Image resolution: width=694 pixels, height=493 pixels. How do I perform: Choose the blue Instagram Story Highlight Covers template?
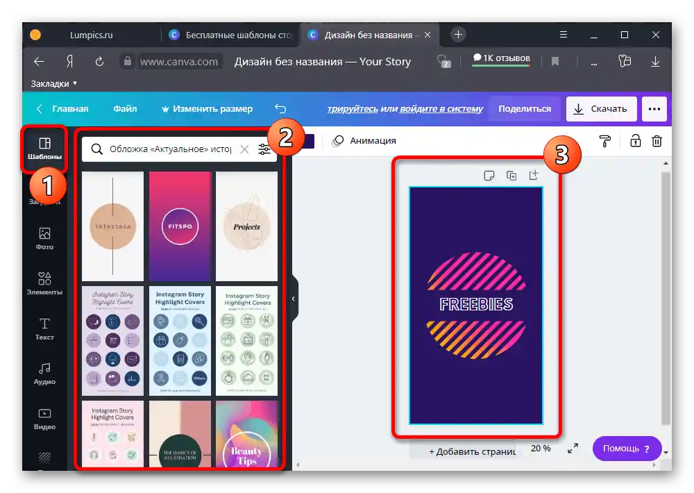(180, 341)
